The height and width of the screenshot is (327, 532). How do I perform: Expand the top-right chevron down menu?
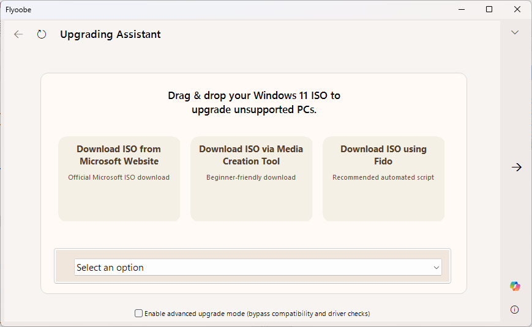coord(515,32)
